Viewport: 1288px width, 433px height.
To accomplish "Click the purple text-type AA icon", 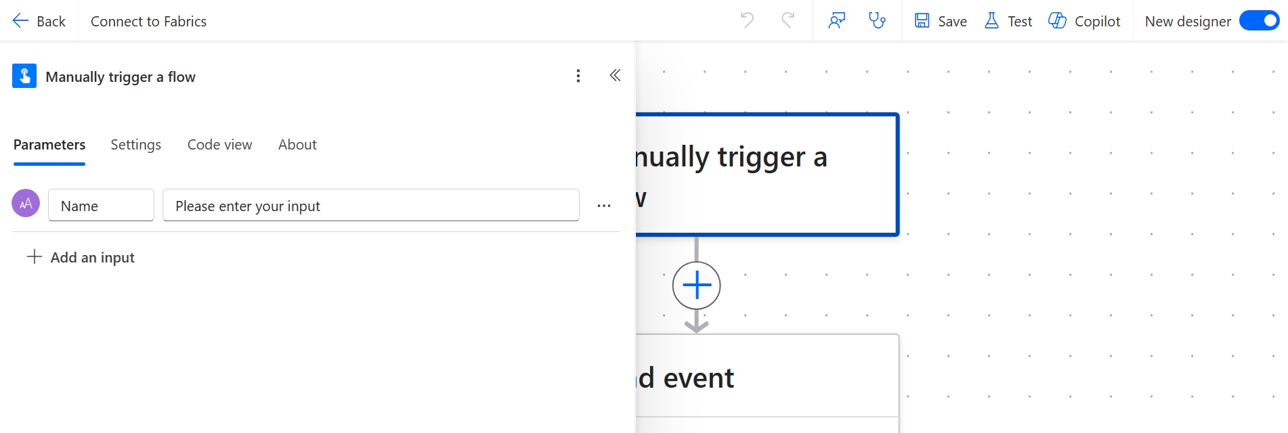I will click(x=26, y=204).
